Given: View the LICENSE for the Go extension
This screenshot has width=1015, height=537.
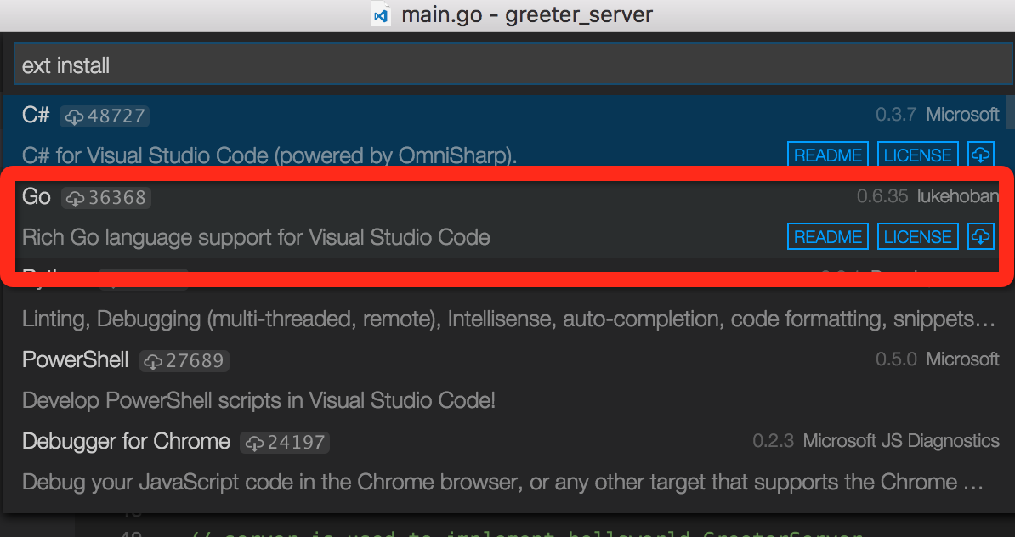Looking at the screenshot, I should (917, 237).
